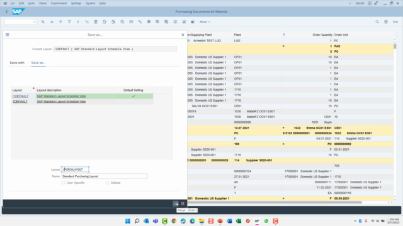Click the Layout description column header
403x226 pixels.
click(75, 90)
